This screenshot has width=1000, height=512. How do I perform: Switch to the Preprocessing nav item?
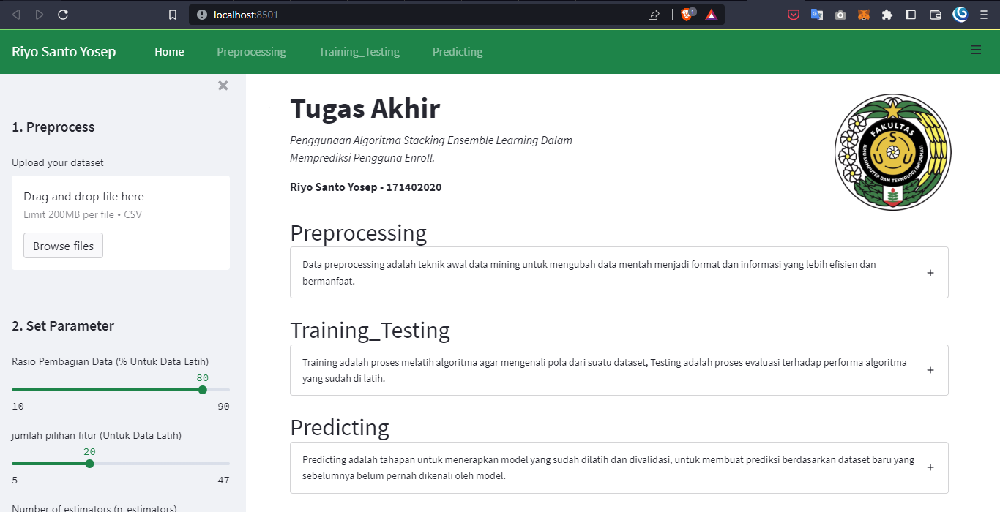(251, 51)
